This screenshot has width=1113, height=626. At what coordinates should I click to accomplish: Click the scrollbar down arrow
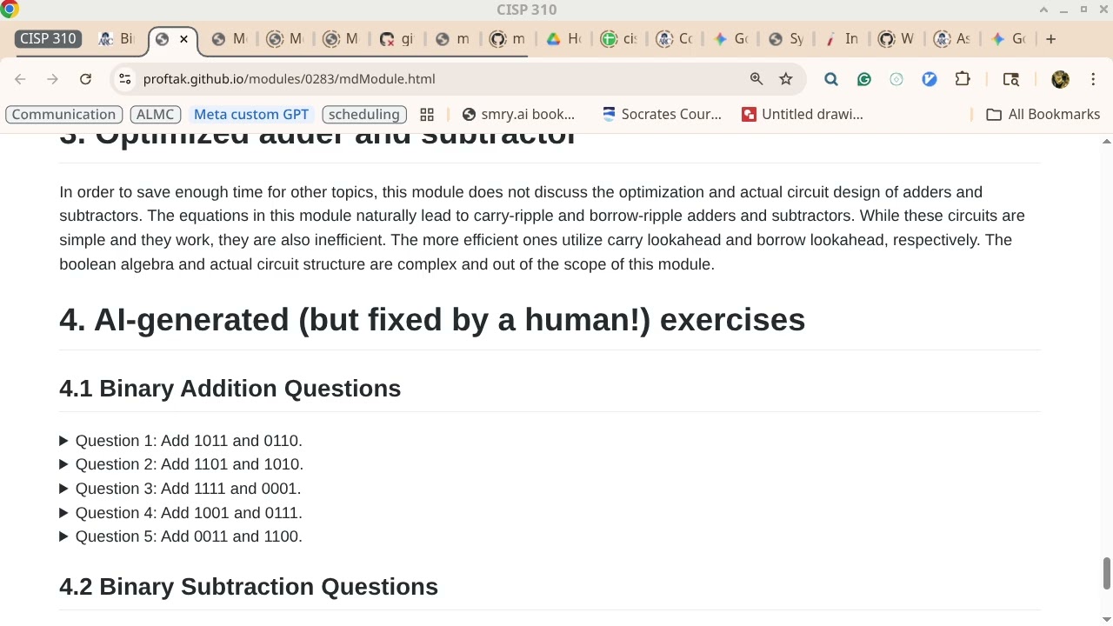1106,620
